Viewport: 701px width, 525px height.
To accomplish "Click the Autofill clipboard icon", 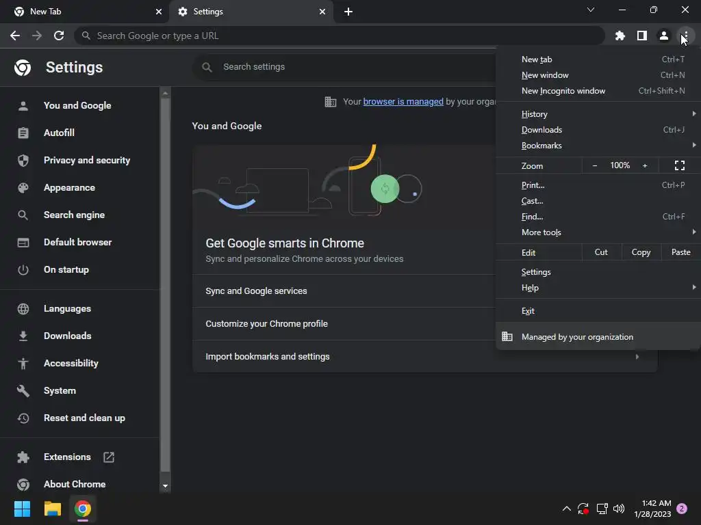I will point(23,133).
